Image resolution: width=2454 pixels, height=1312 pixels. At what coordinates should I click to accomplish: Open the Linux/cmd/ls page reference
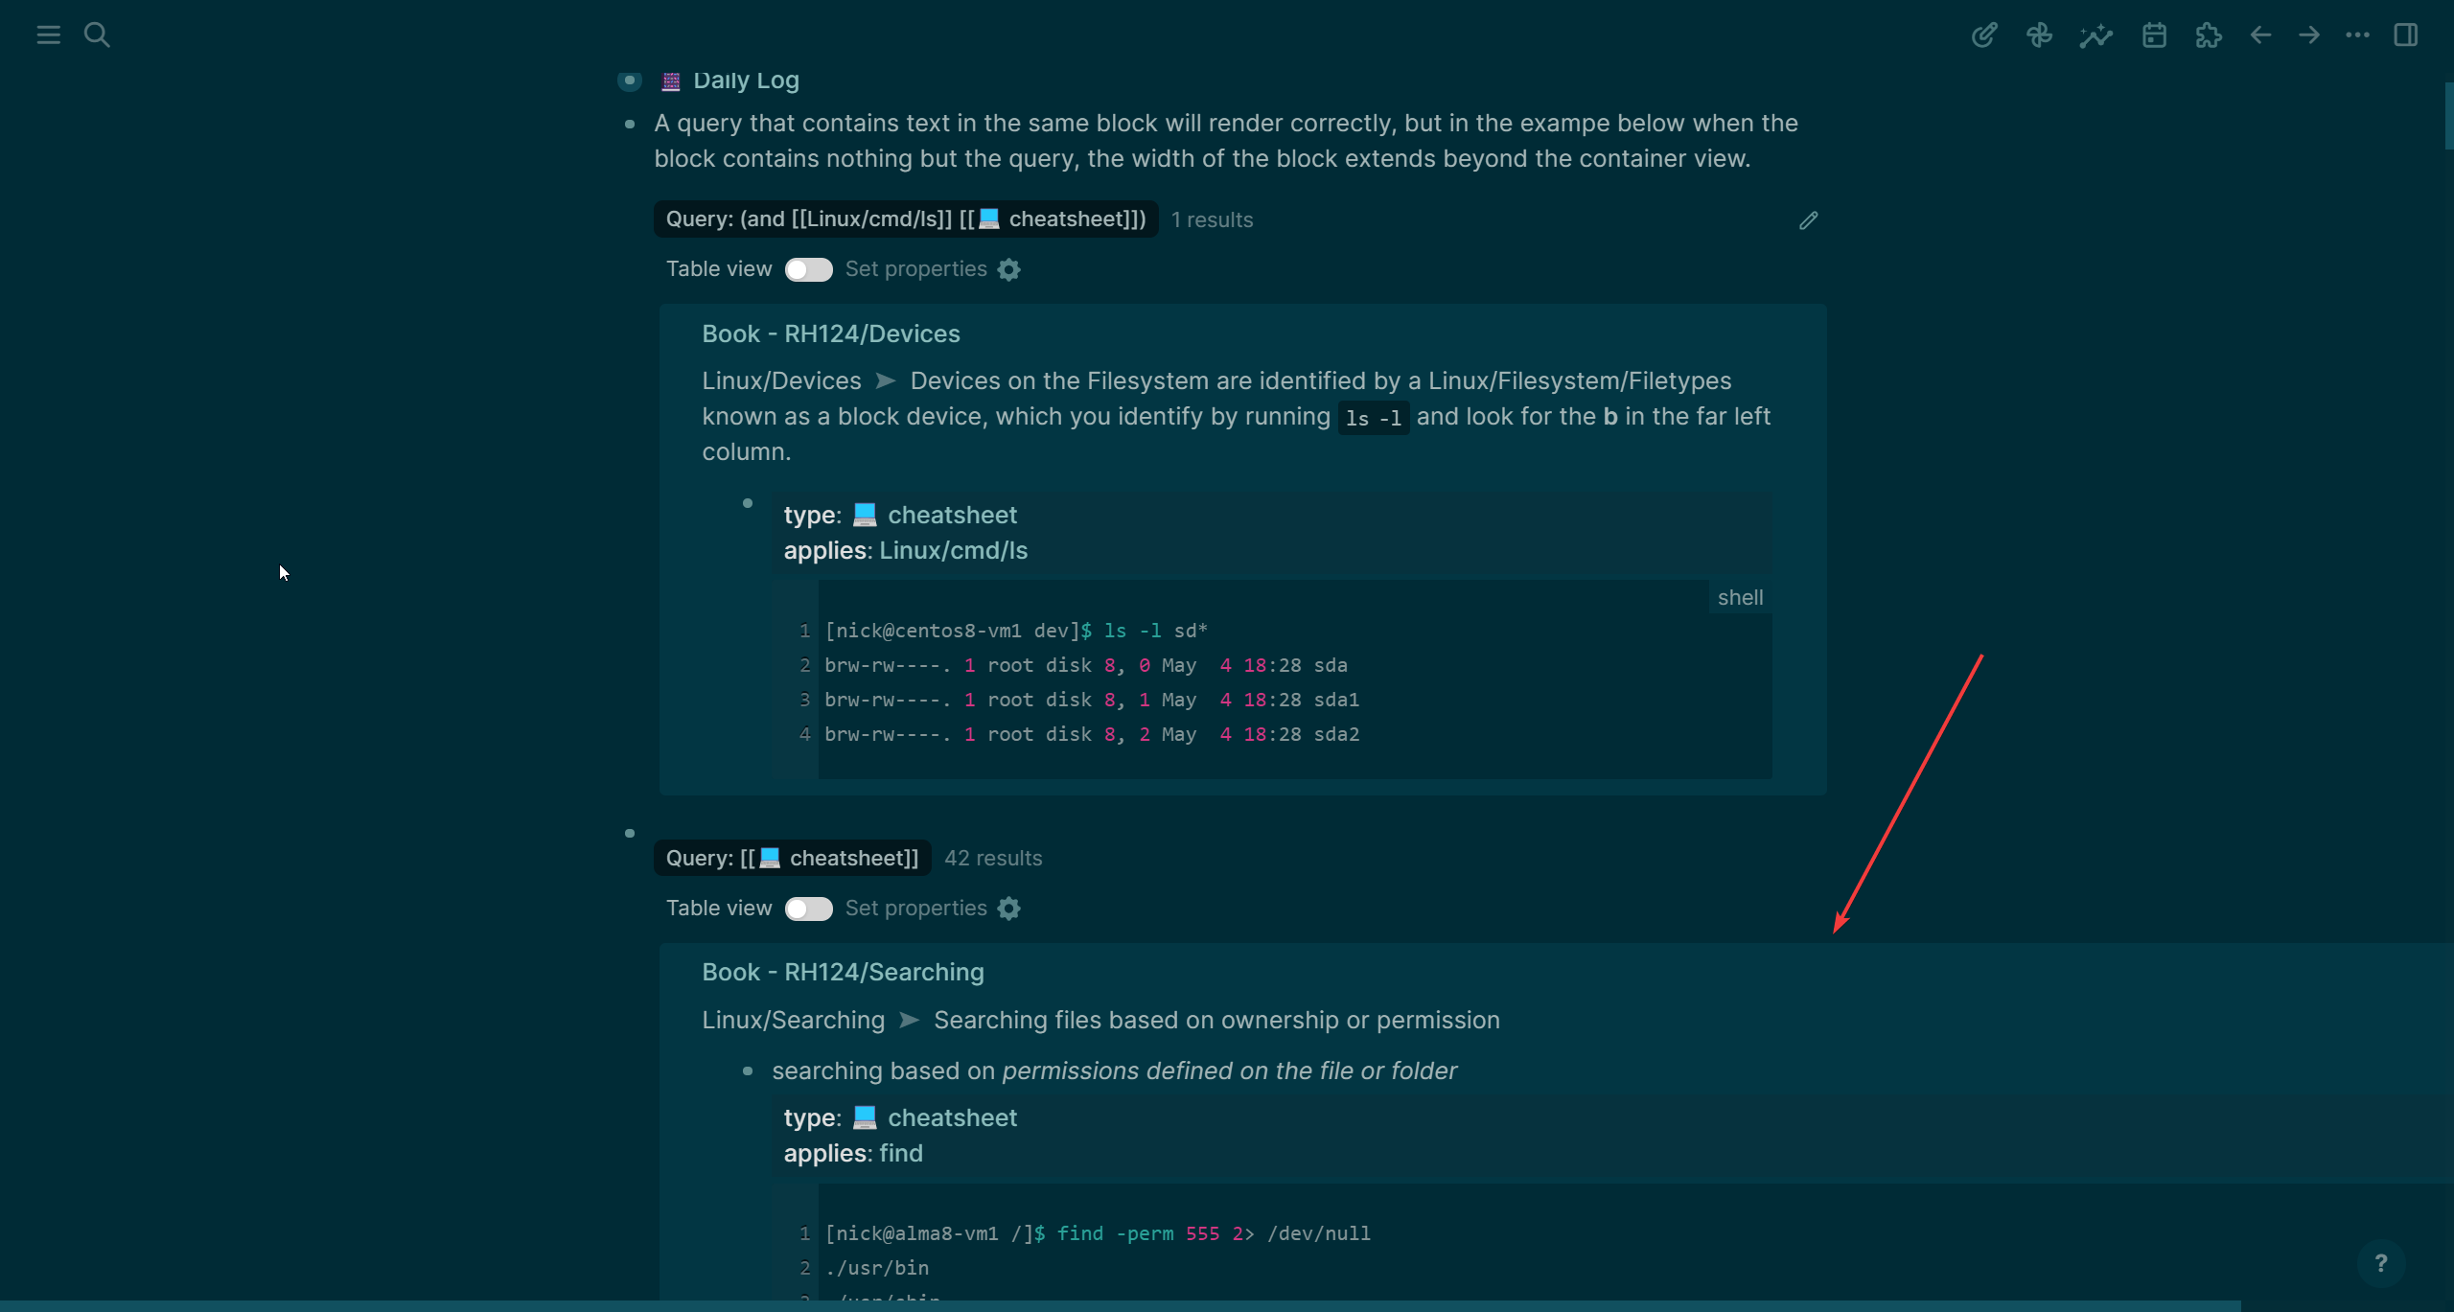point(953,550)
